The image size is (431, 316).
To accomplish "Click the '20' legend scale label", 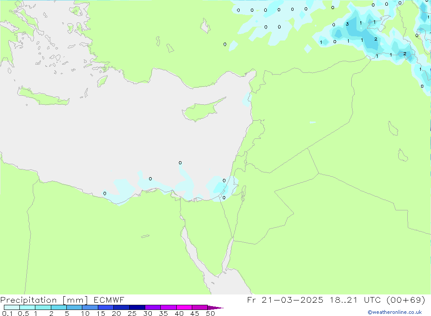I will [x=116, y=313].
